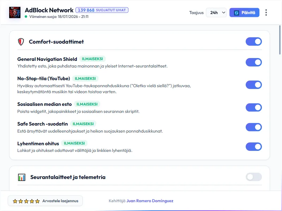Click the vertical scrollbar thumb

coord(280,40)
